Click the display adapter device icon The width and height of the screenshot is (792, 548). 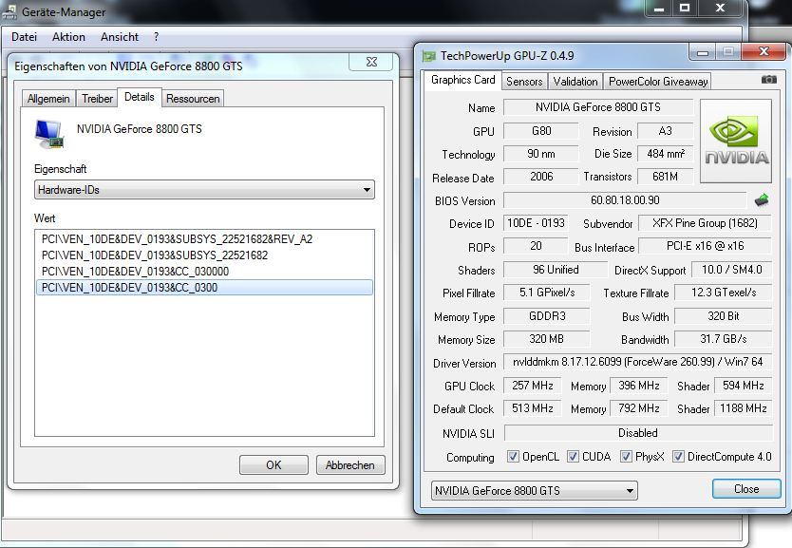click(x=49, y=134)
